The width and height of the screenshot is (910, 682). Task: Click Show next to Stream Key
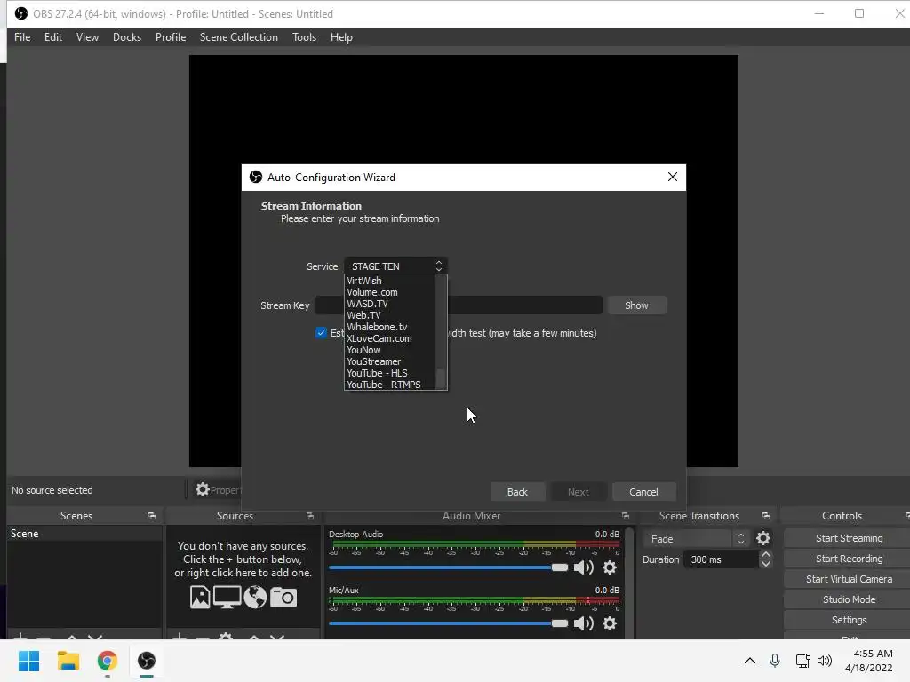pyautogui.click(x=636, y=305)
